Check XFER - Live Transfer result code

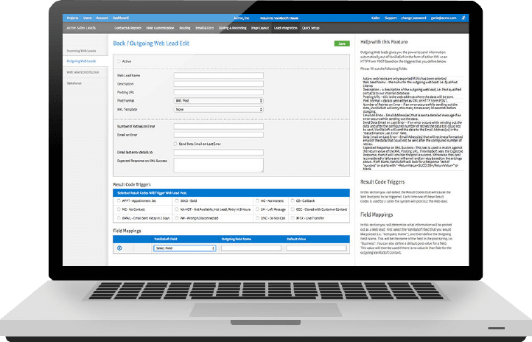tap(293, 218)
